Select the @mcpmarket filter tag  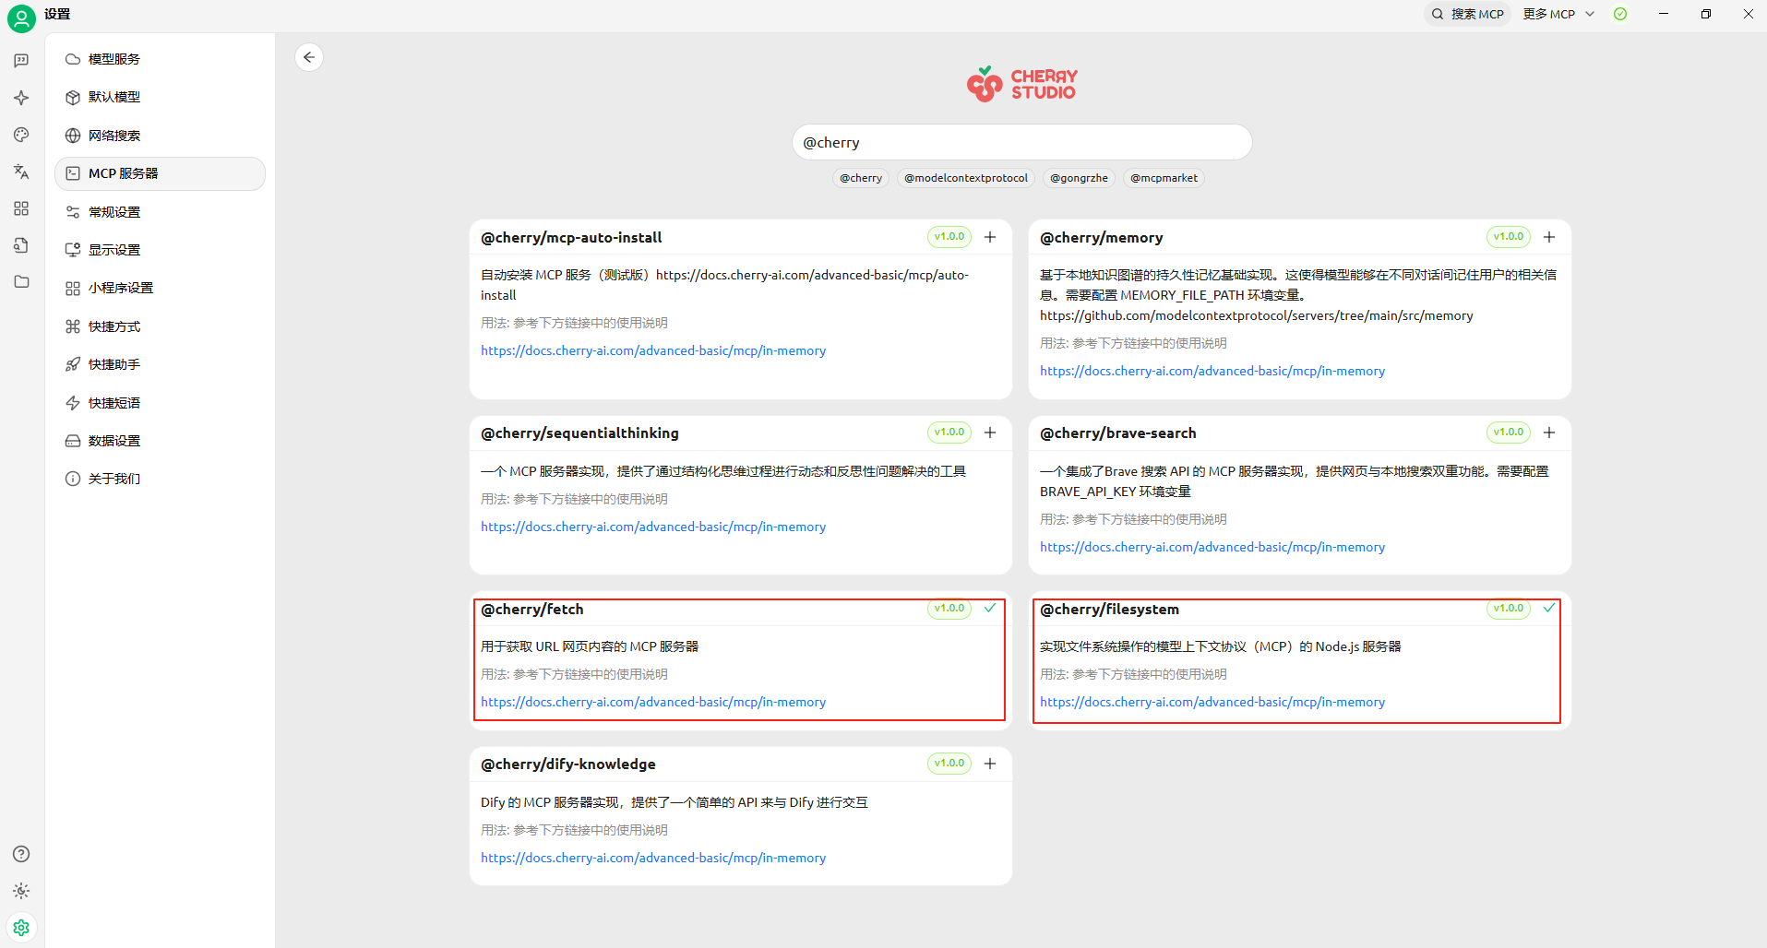pyautogui.click(x=1164, y=178)
